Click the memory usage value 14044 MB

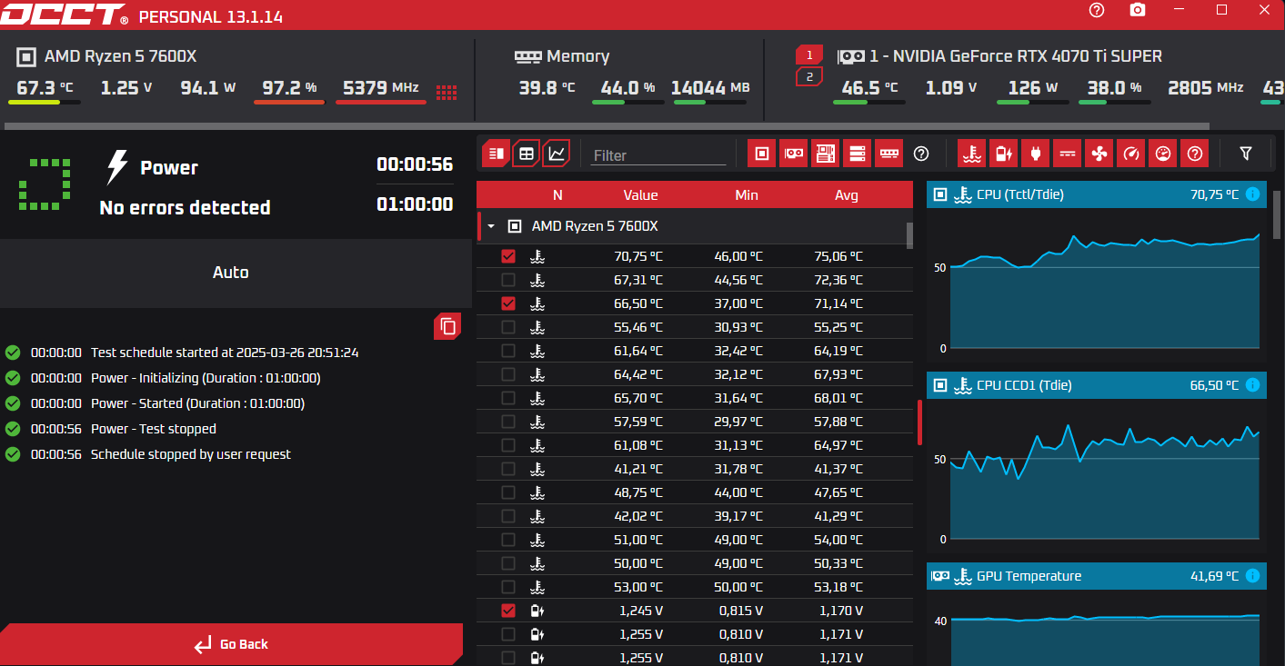pos(710,88)
